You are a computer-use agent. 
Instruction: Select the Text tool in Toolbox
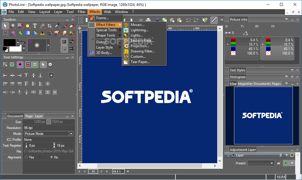click(x=35, y=26)
